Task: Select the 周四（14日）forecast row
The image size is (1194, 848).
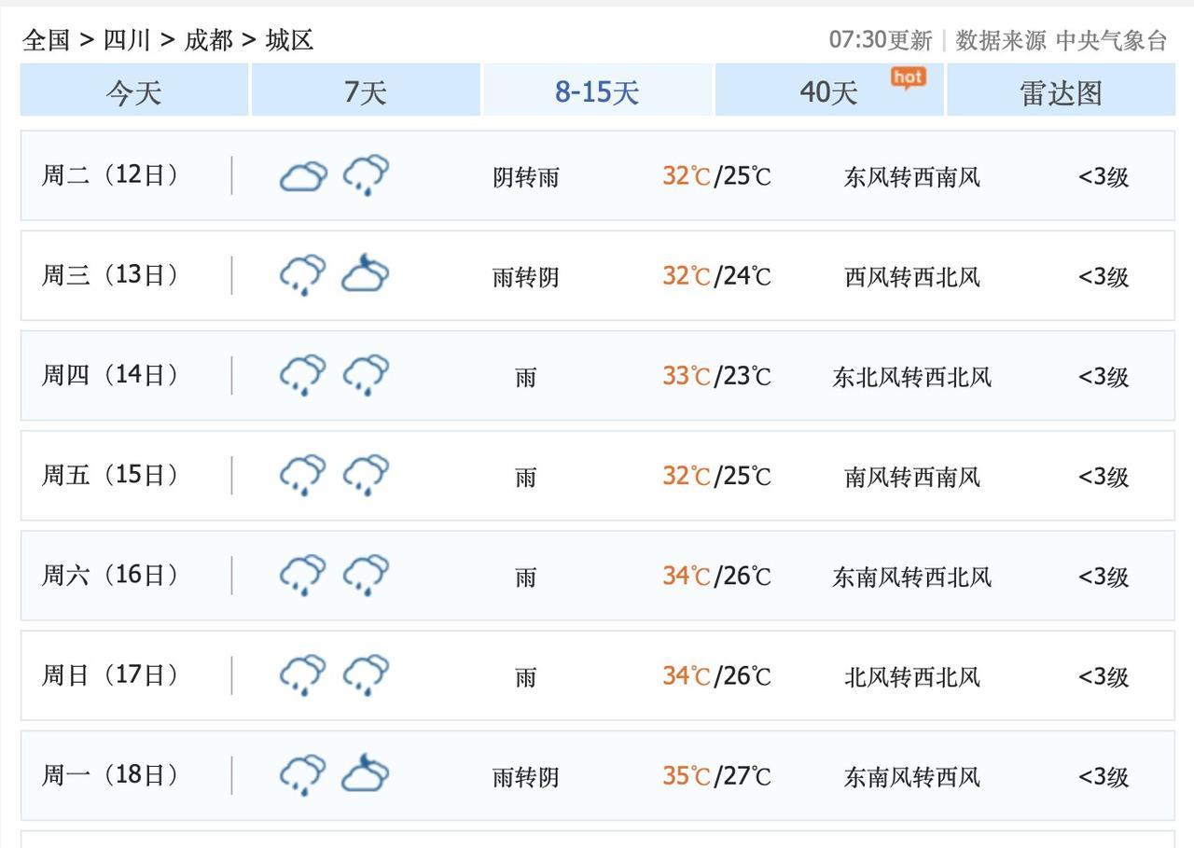Action: coord(597,376)
